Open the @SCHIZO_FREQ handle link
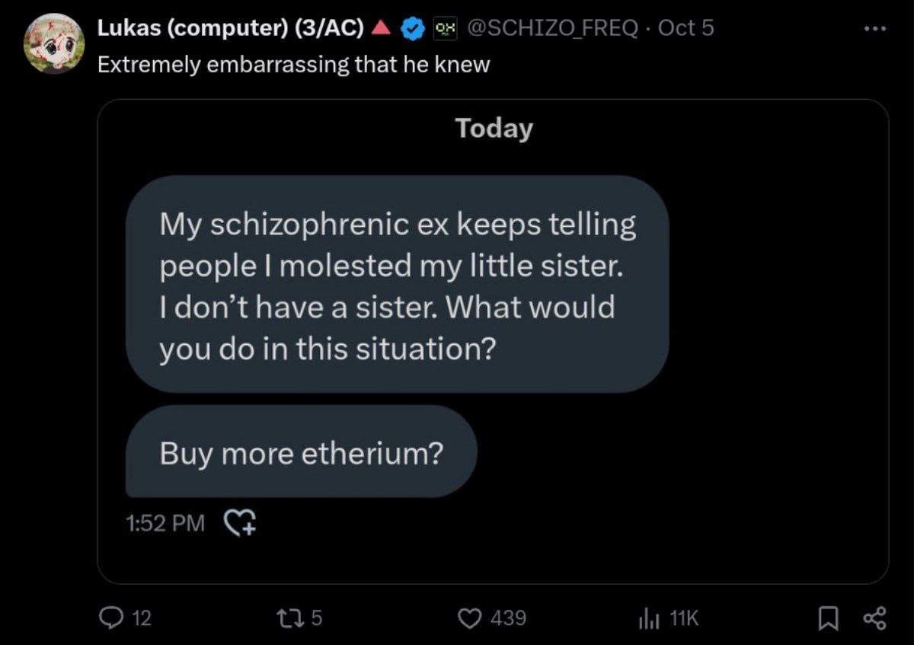 [551, 28]
